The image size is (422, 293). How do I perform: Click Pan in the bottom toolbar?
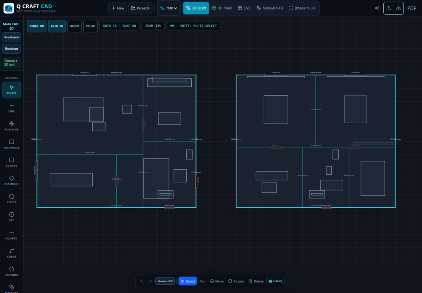[202, 281]
